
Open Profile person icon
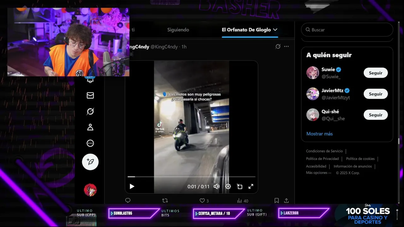(x=90, y=127)
